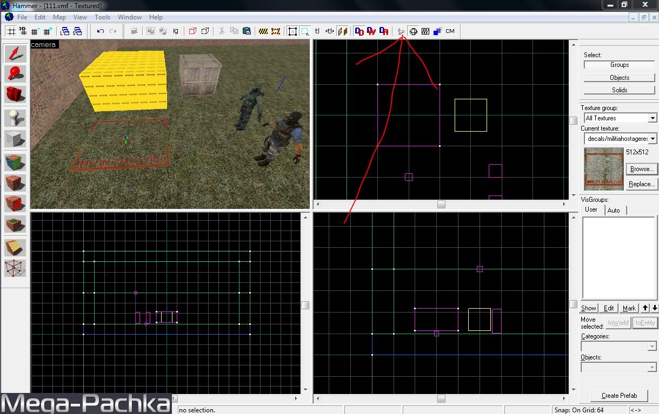Click the Browse... texture button
659x414 pixels.
pos(642,169)
